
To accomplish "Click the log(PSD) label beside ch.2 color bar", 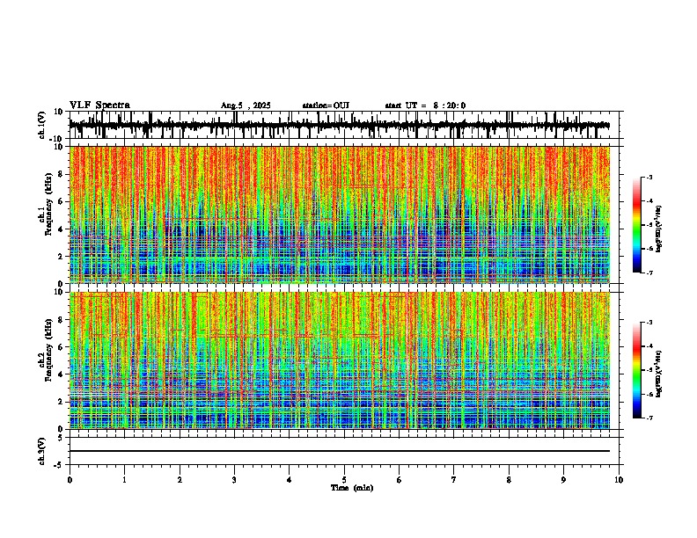I will click(x=659, y=374).
